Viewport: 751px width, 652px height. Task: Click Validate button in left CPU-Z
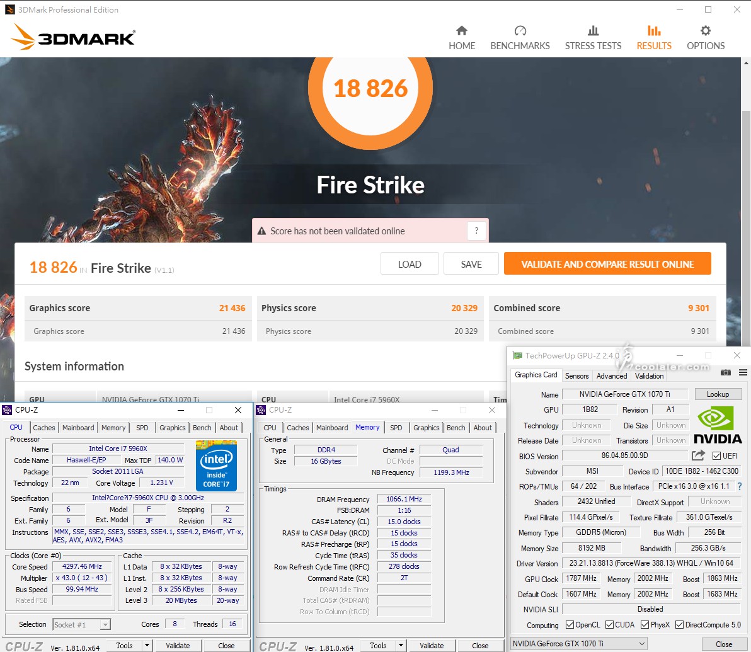point(178,645)
